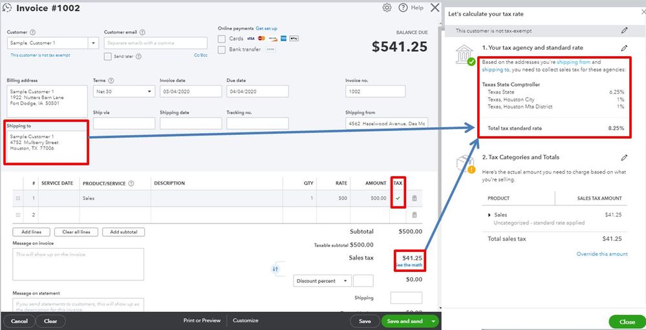Click the Customer email info icon
646x330 pixels.
(142, 32)
